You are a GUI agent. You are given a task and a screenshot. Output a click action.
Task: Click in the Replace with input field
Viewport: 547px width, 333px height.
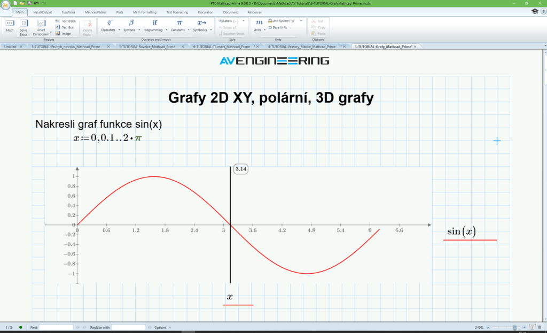pos(128,328)
